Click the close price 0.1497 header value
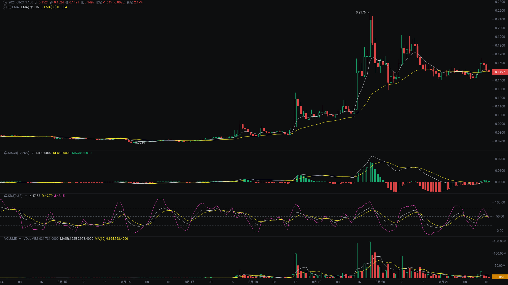Viewport: 508px width, 285px height. click(x=90, y=2)
